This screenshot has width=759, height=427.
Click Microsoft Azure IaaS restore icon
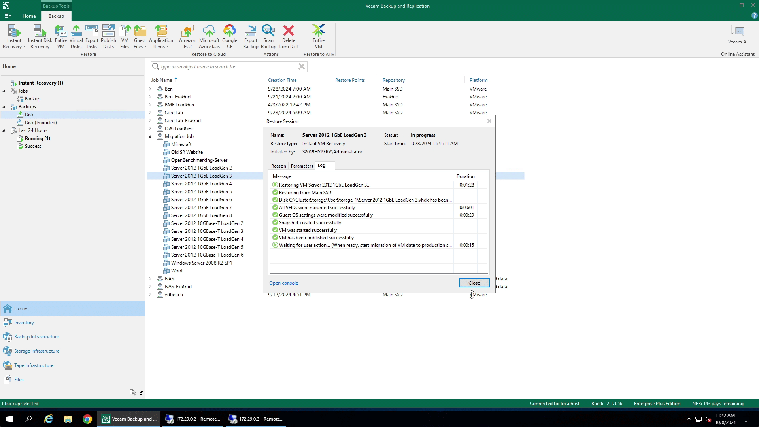(209, 37)
